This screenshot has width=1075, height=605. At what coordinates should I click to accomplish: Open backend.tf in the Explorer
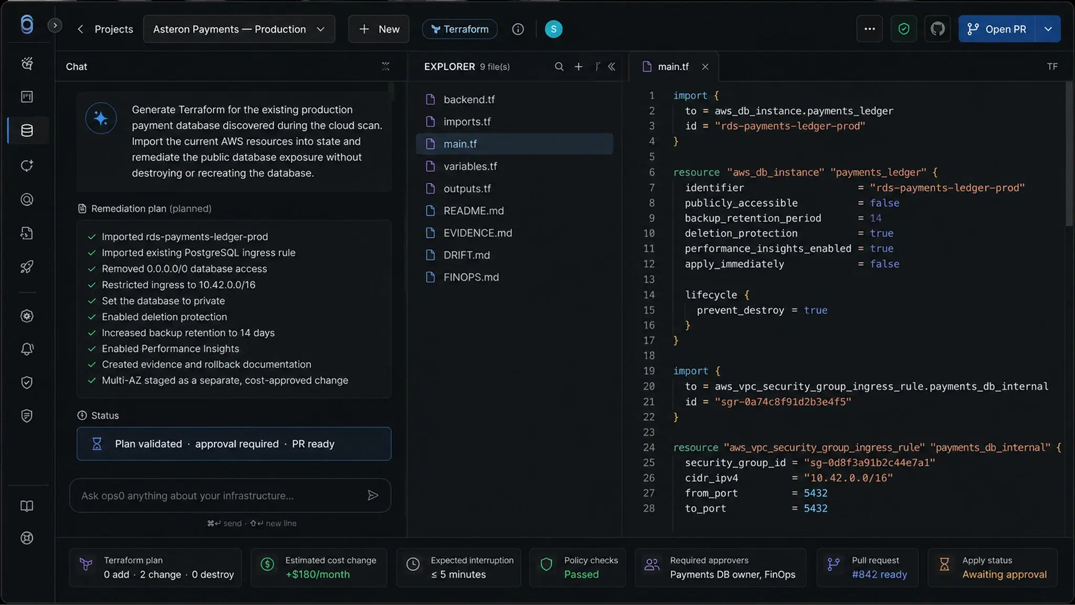514,99
